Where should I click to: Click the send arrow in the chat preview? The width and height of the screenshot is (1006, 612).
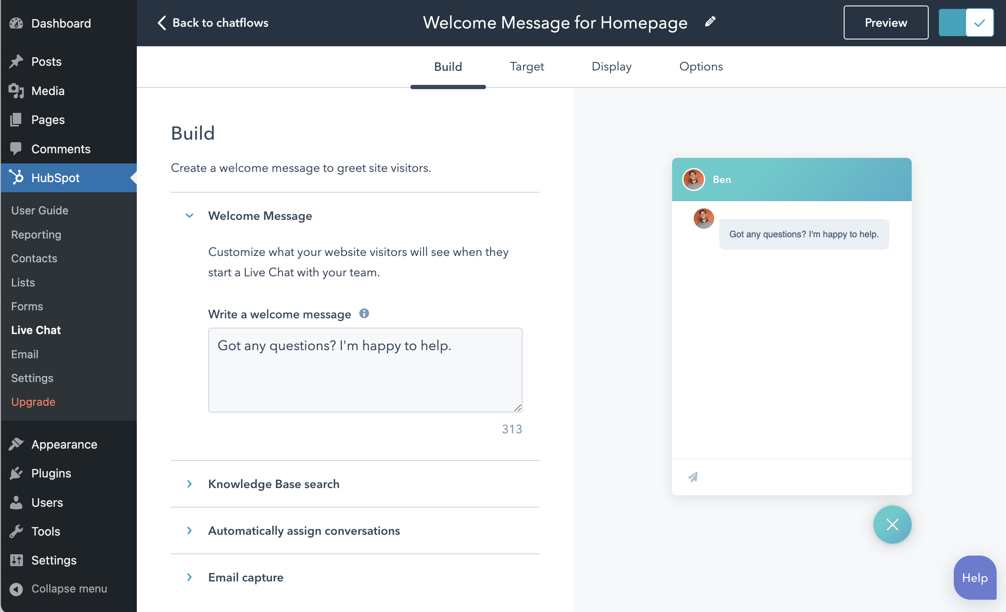(x=692, y=477)
